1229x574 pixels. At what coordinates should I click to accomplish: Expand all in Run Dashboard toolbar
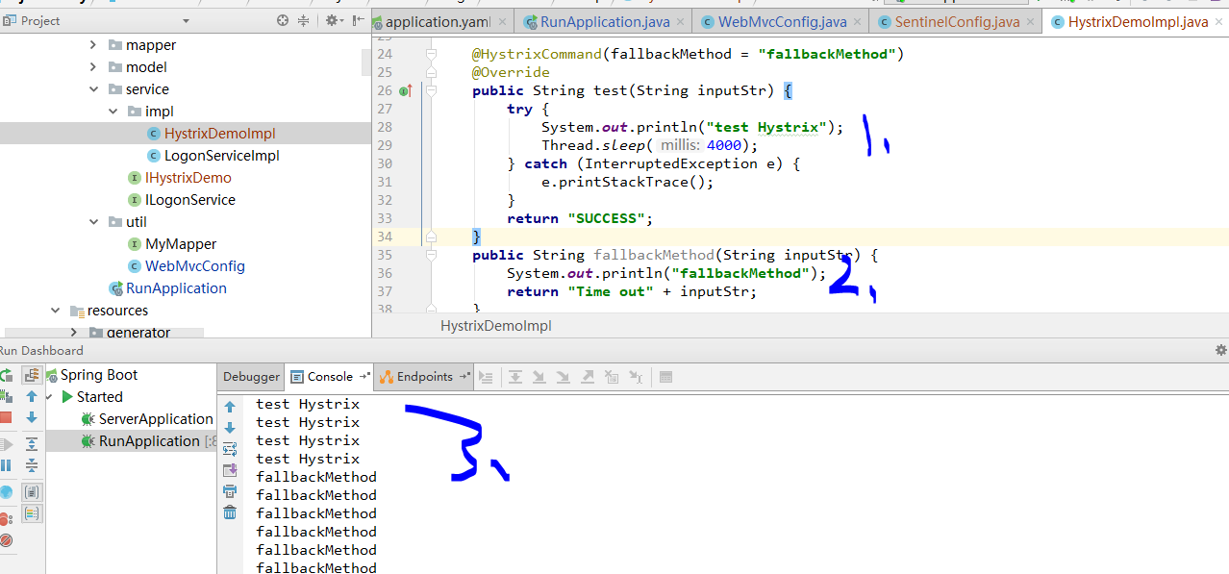[x=32, y=443]
